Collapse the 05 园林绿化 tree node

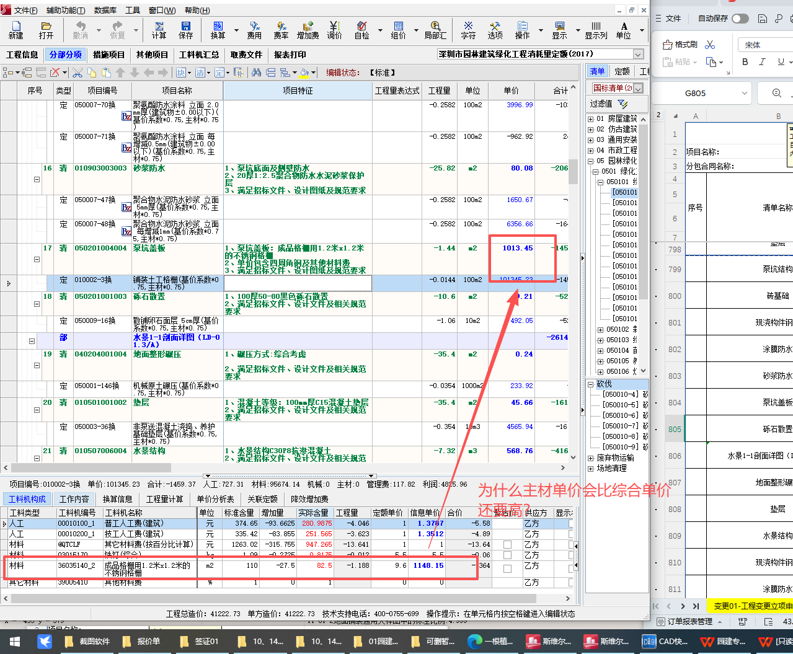click(x=591, y=161)
